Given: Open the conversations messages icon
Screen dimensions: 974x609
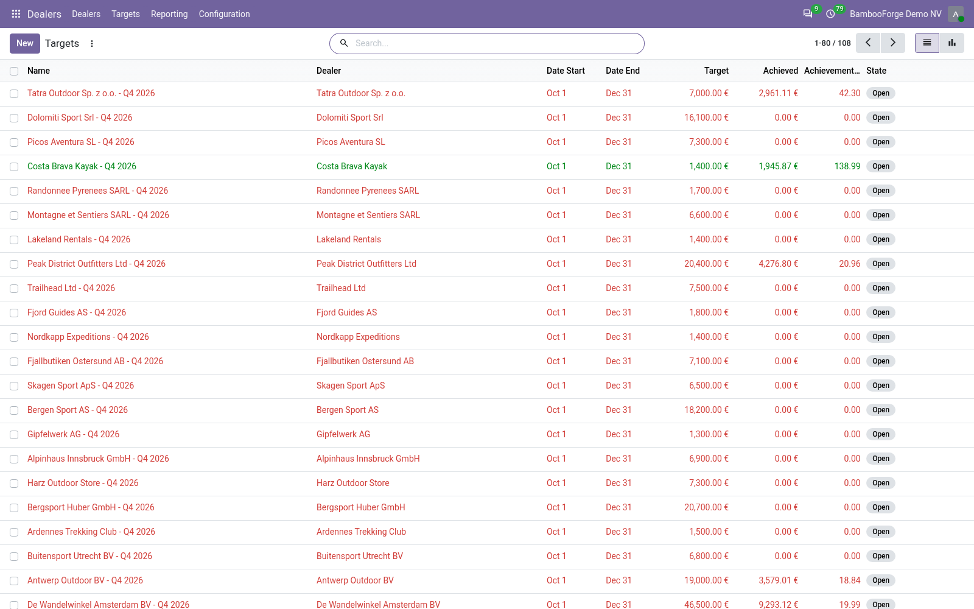Looking at the screenshot, I should click(808, 14).
